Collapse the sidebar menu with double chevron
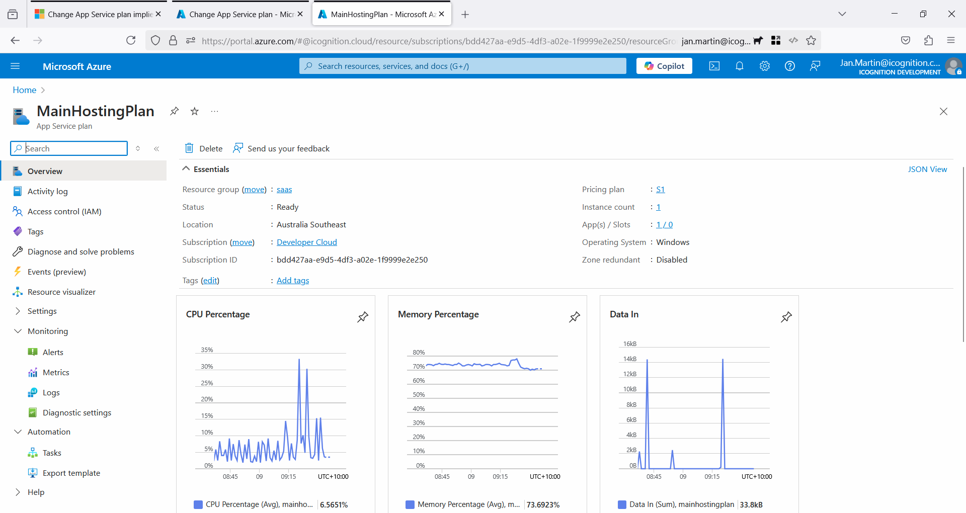The width and height of the screenshot is (966, 513). pos(156,148)
